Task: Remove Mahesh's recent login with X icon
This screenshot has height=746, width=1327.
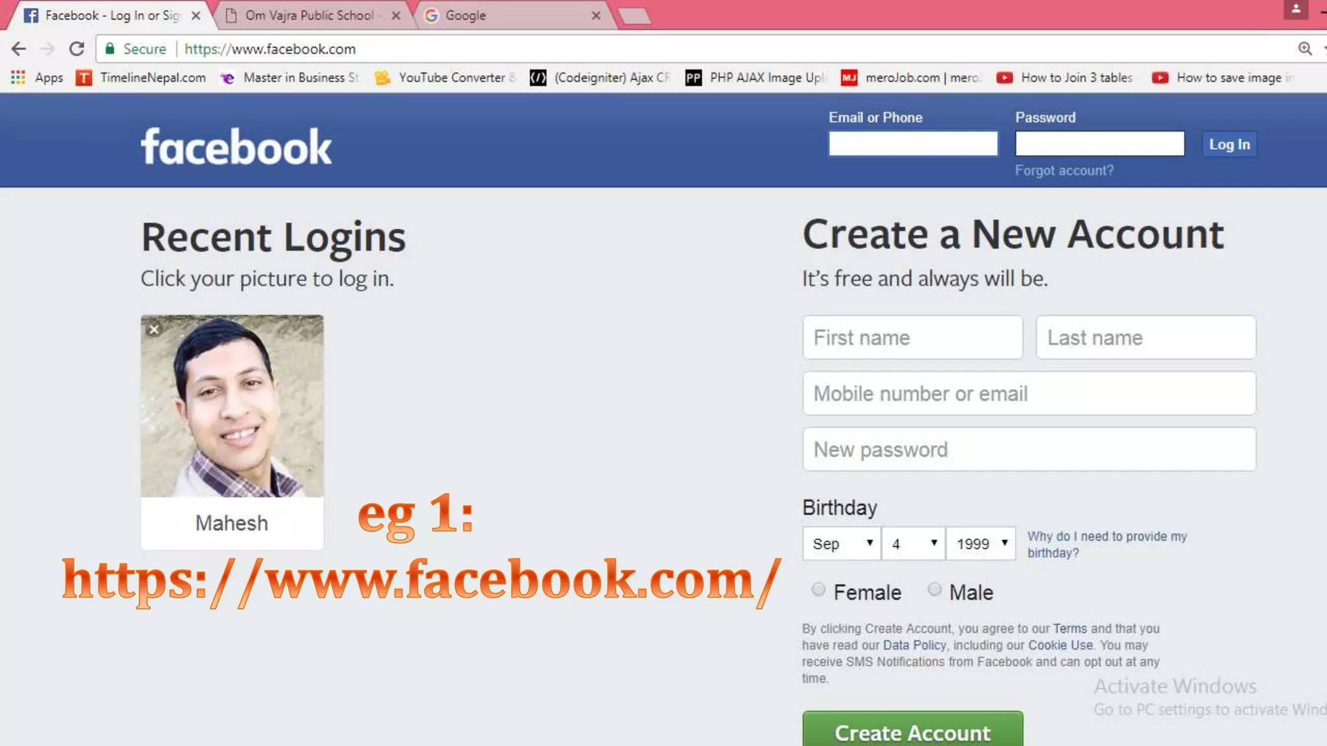Action: pyautogui.click(x=154, y=330)
